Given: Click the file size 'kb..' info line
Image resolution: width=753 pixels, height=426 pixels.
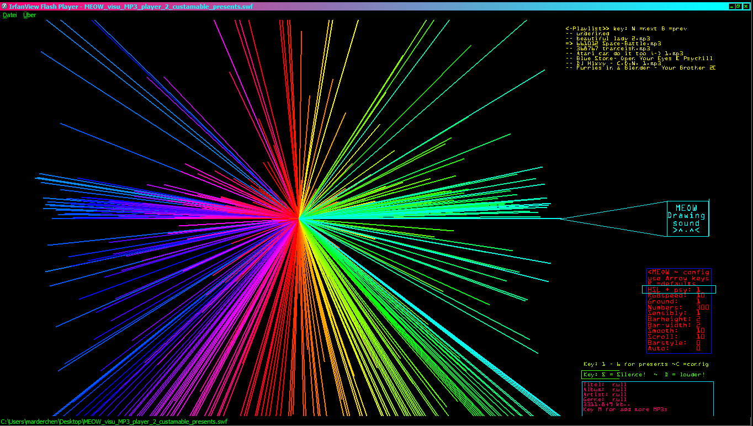Looking at the screenshot, I should tap(607, 404).
